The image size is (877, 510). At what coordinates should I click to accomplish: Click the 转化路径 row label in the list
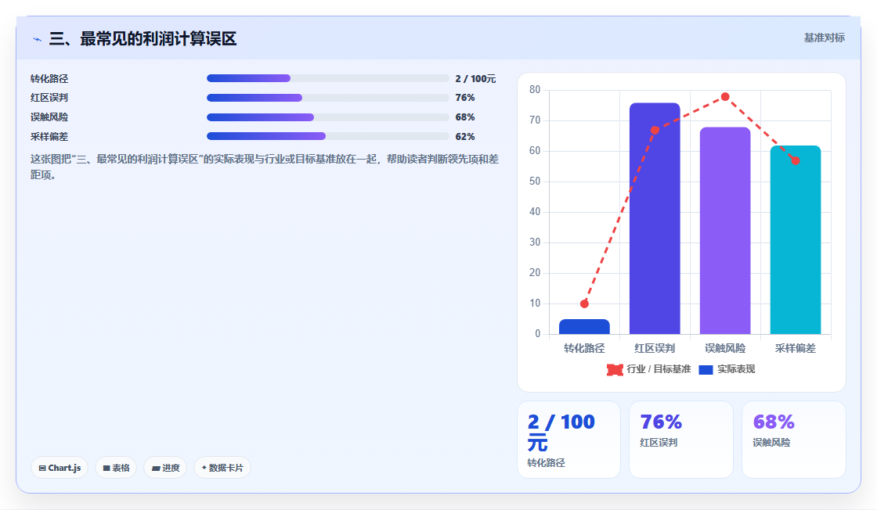pos(49,79)
